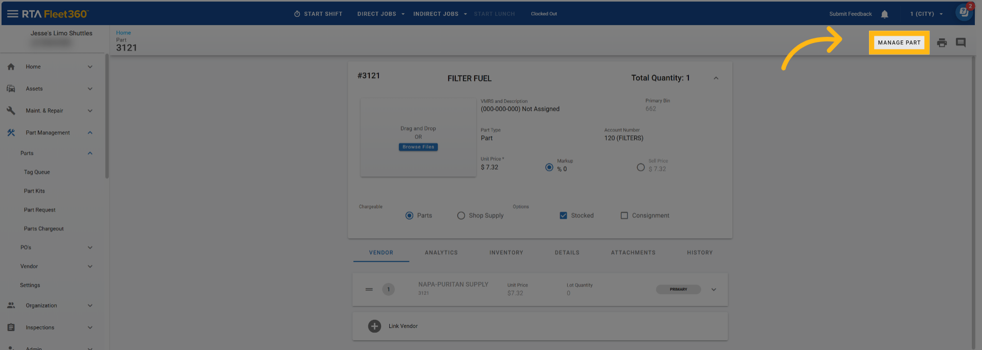Select the Shop Supply radio button
982x350 pixels.
click(x=461, y=216)
